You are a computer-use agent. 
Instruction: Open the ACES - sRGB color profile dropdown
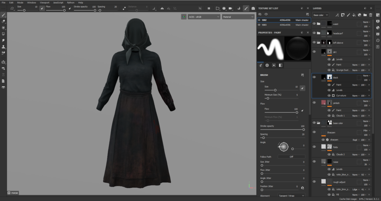pos(204,17)
